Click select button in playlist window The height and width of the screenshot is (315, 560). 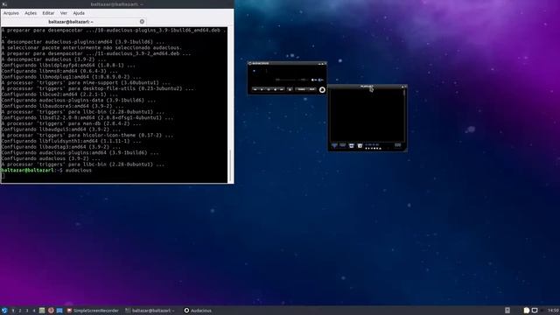352,146
